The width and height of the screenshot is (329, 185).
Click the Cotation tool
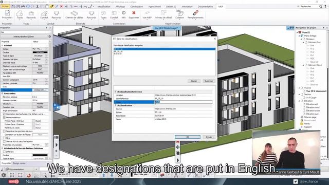[179, 15]
